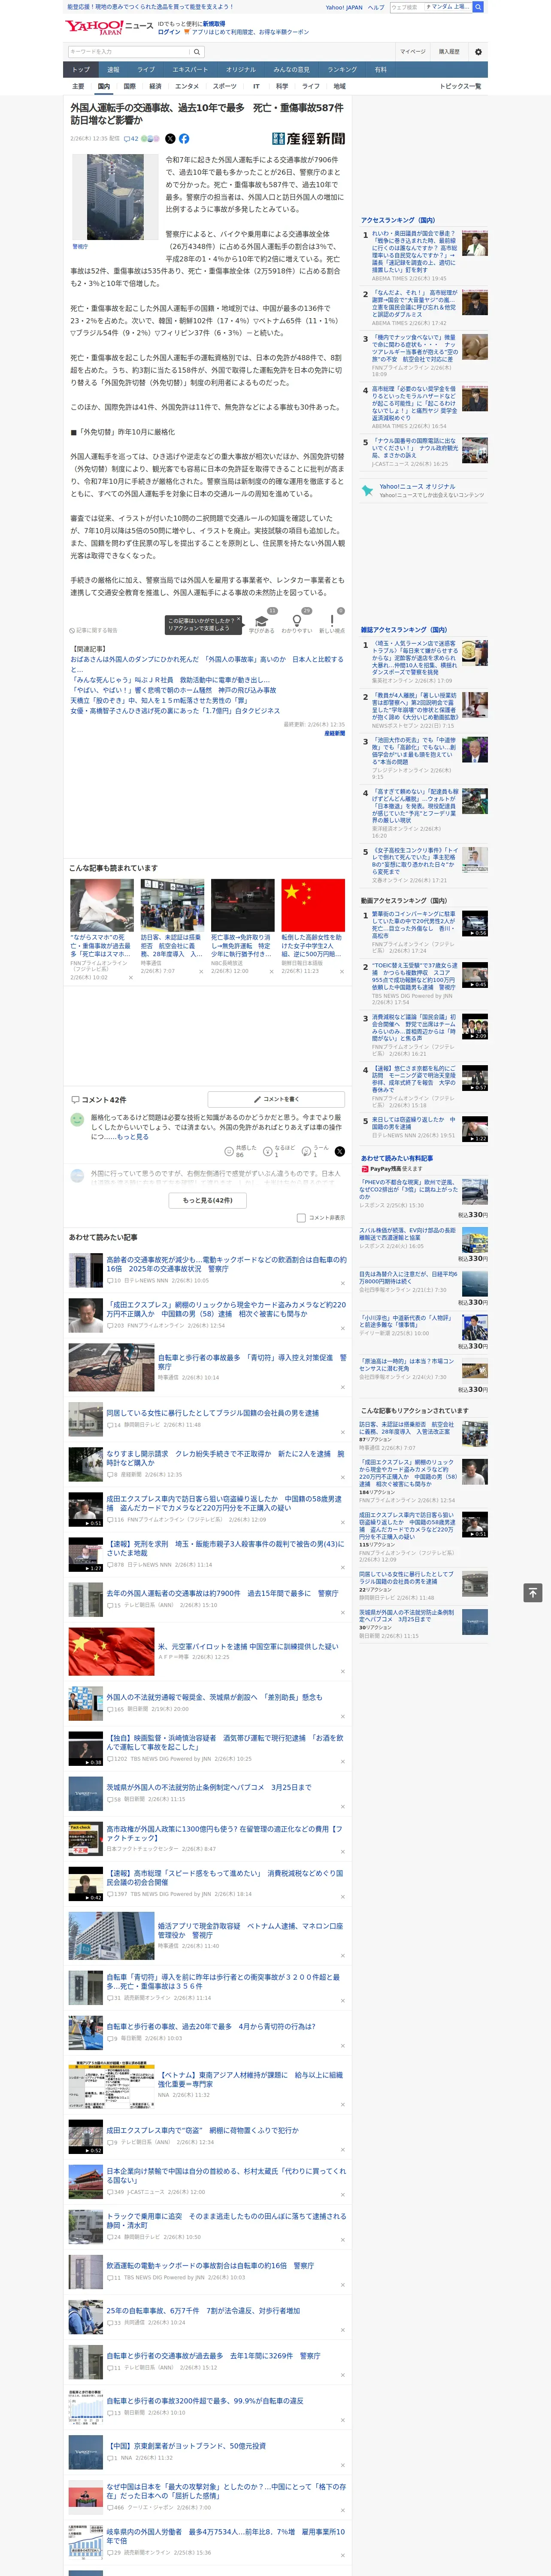Click the ログイン link
Image resolution: width=551 pixels, height=2576 pixels.
click(x=169, y=32)
